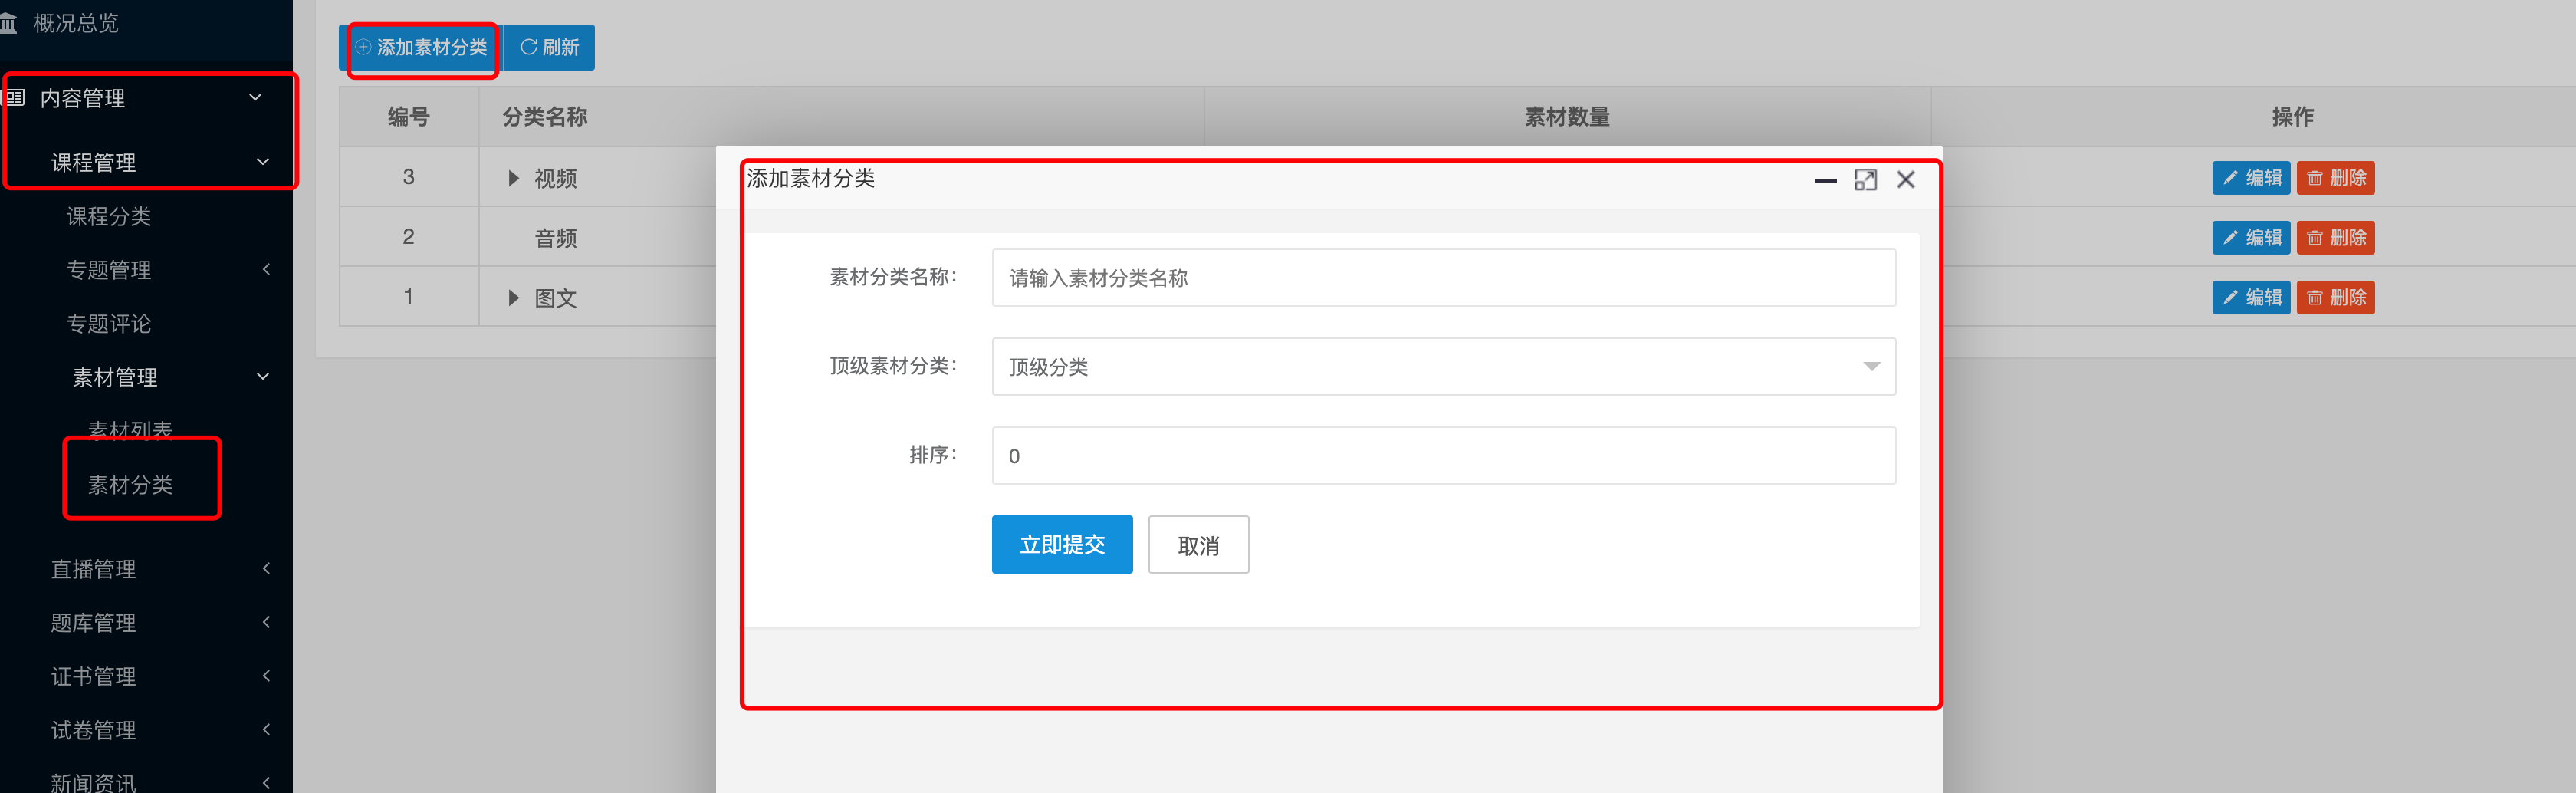Click the pencil icon in 音频 row

(2230, 238)
